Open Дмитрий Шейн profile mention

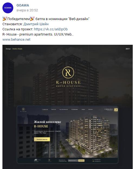click(x=36, y=24)
